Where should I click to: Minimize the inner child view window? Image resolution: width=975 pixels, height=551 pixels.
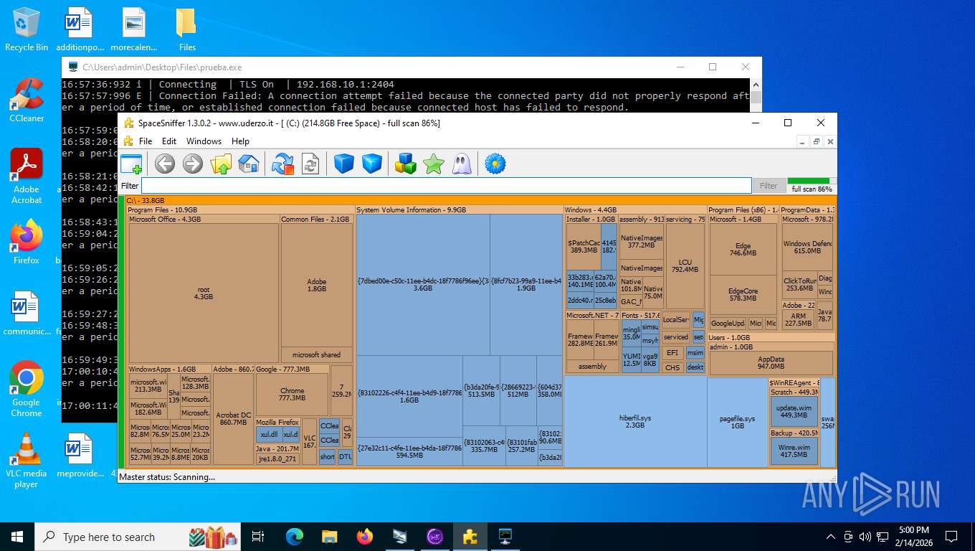coord(804,141)
